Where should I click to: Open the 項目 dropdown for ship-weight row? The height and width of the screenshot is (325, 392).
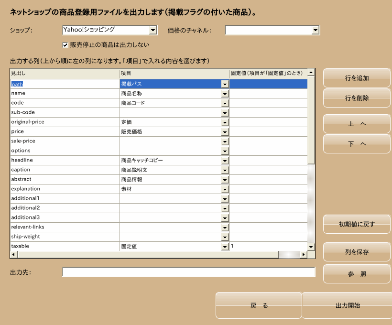click(225, 237)
